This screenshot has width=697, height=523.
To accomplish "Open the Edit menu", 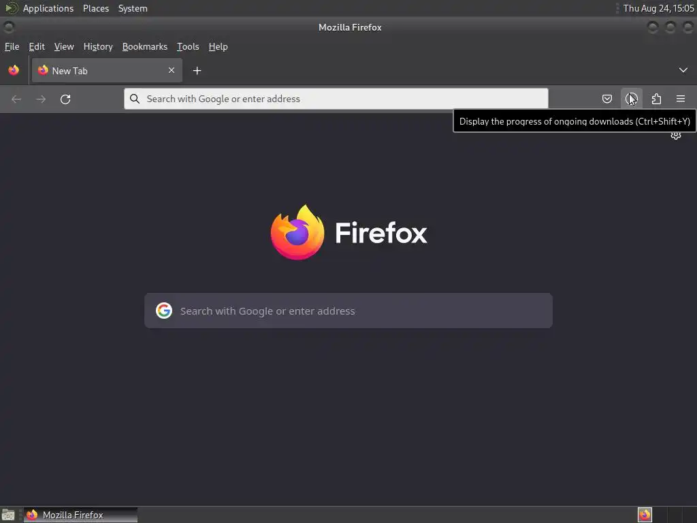I will (x=37, y=46).
